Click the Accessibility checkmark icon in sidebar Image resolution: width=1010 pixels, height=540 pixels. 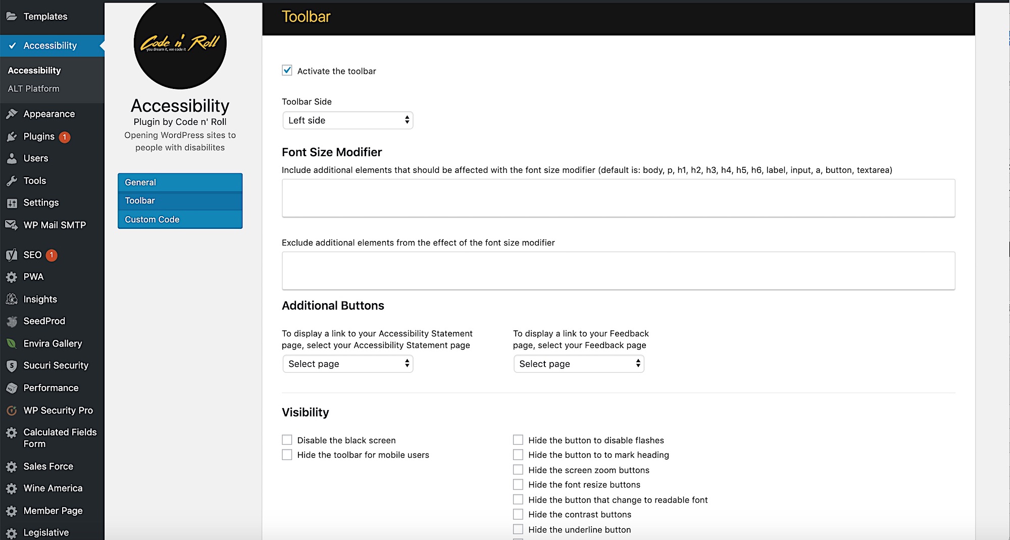(12, 45)
